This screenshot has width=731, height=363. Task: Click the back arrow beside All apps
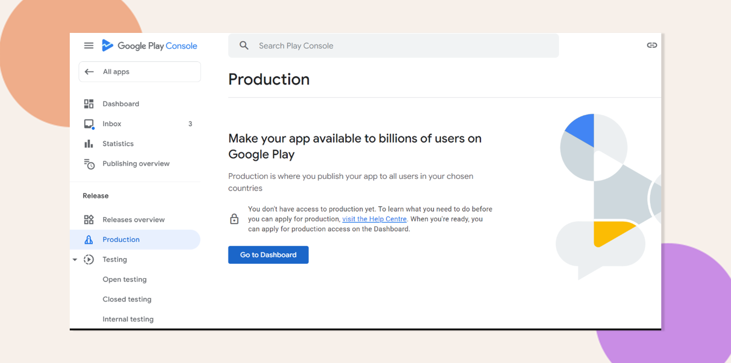pyautogui.click(x=89, y=72)
